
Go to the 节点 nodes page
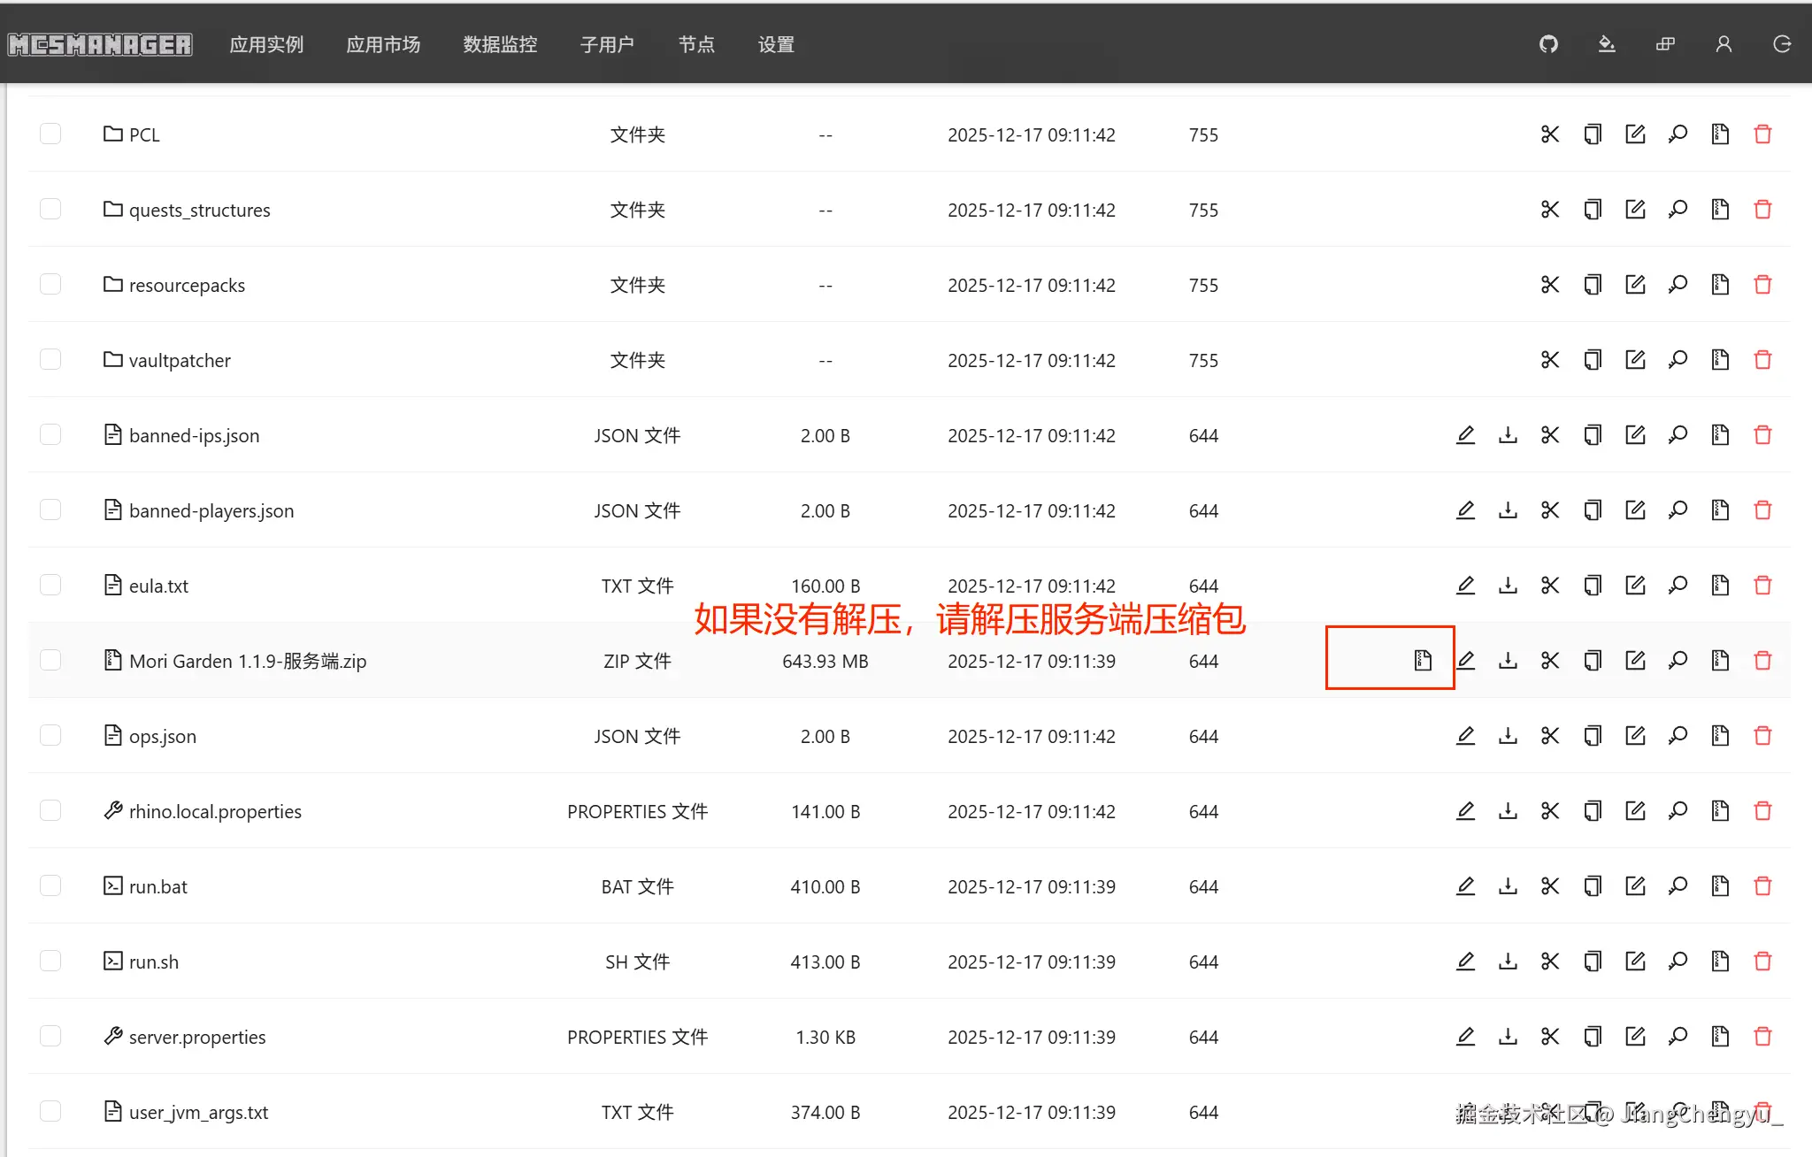pyautogui.click(x=696, y=44)
